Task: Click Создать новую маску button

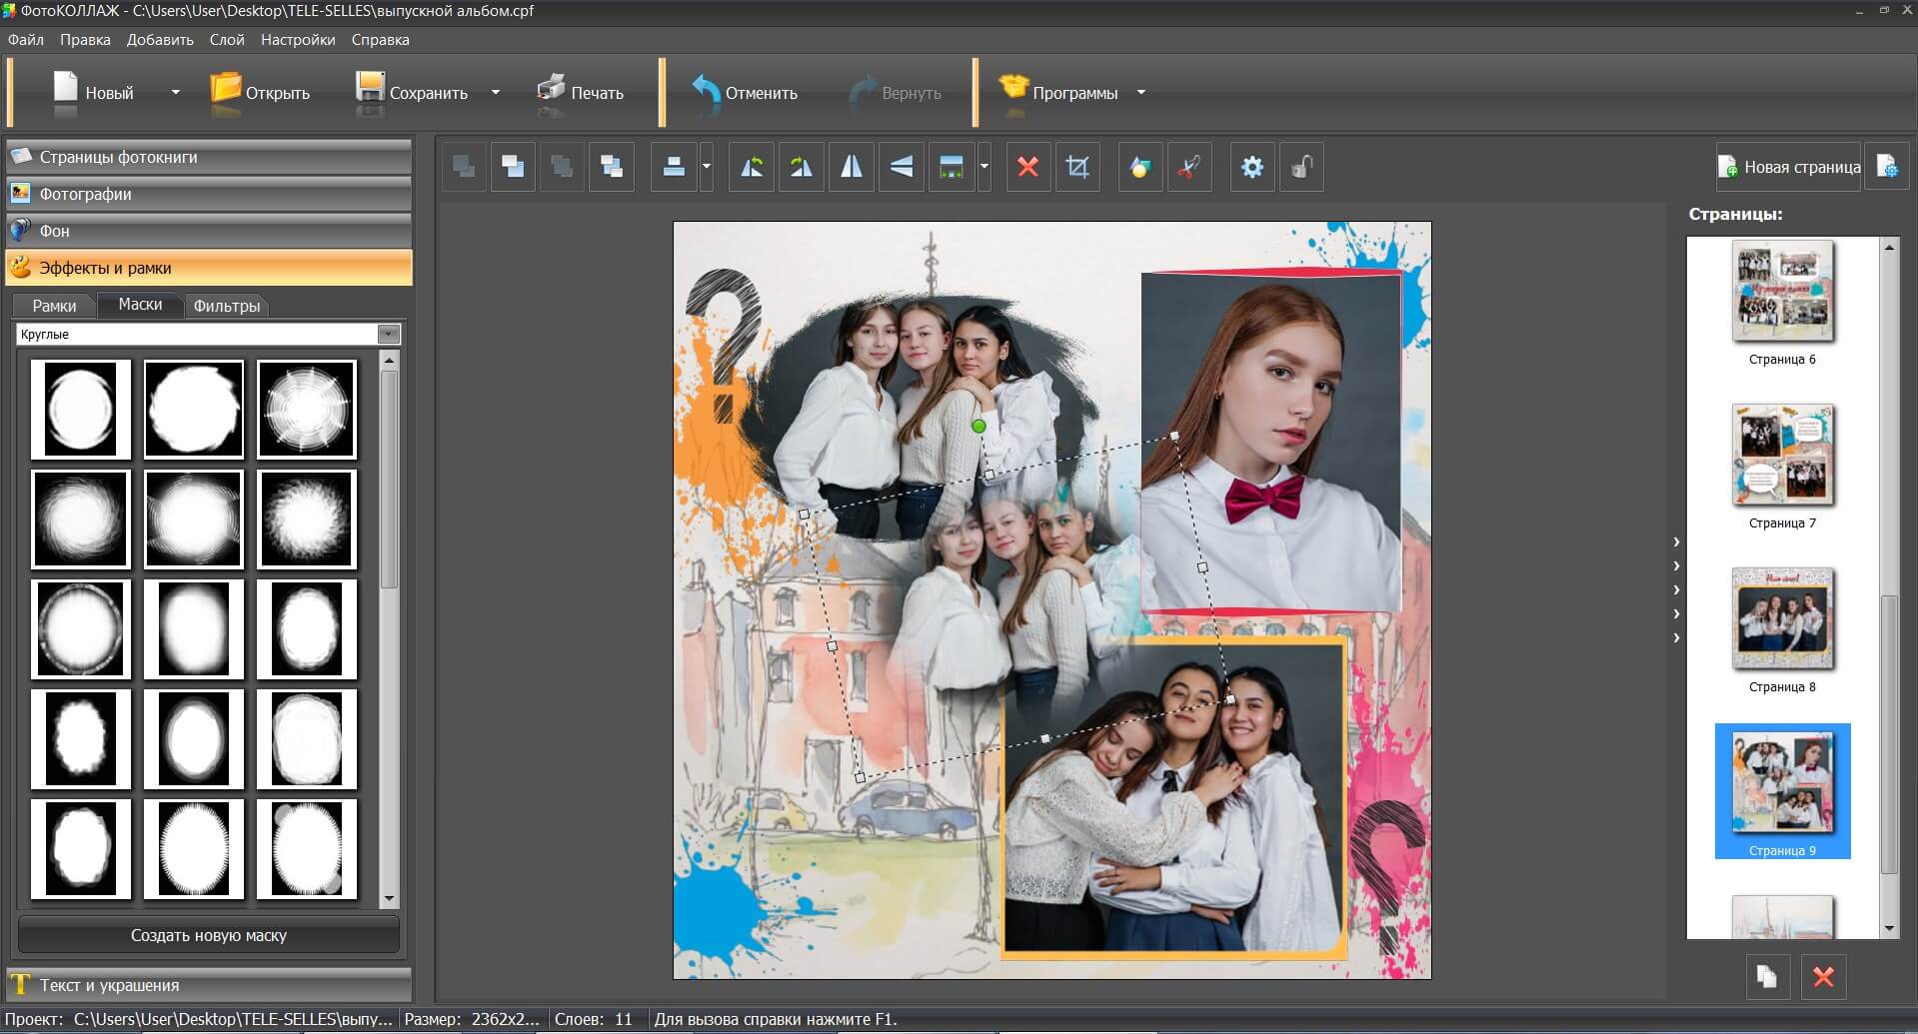Action: tap(209, 935)
